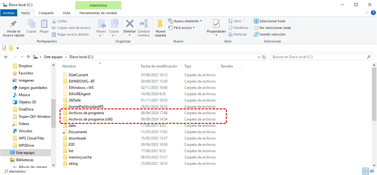Viewport: 377px width, 175px height.
Task: Click Invertir selección
Action: point(272,34)
